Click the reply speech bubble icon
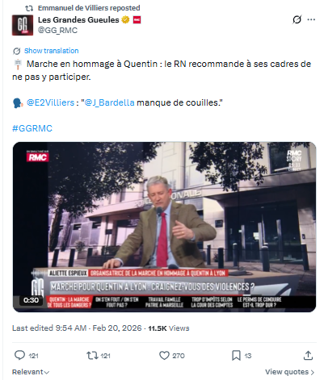 tap(19, 356)
